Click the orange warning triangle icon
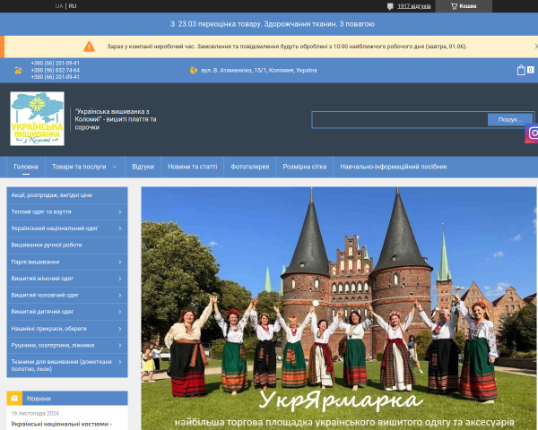Screen dimensions: 538x430 point(89,47)
